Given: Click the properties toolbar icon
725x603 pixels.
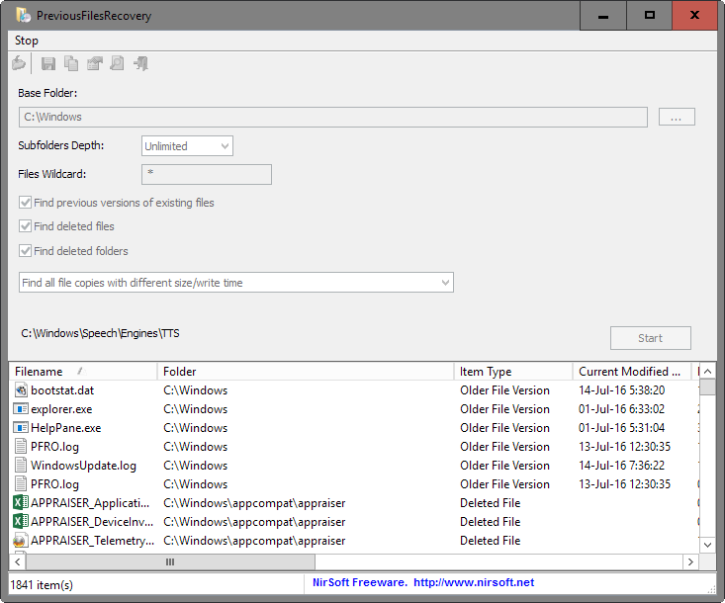Looking at the screenshot, I should coord(94,63).
